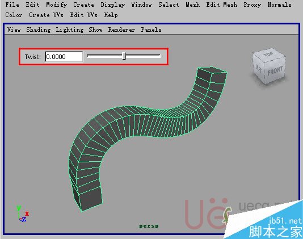Click the Twist value input field
Screen dimensions: 303x239
pos(64,57)
